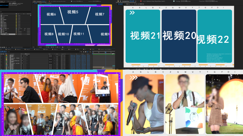243x136 pixels.
Task: Click the trash icon at the Project panel bottom
Action: pyautogui.click(x=12, y=47)
